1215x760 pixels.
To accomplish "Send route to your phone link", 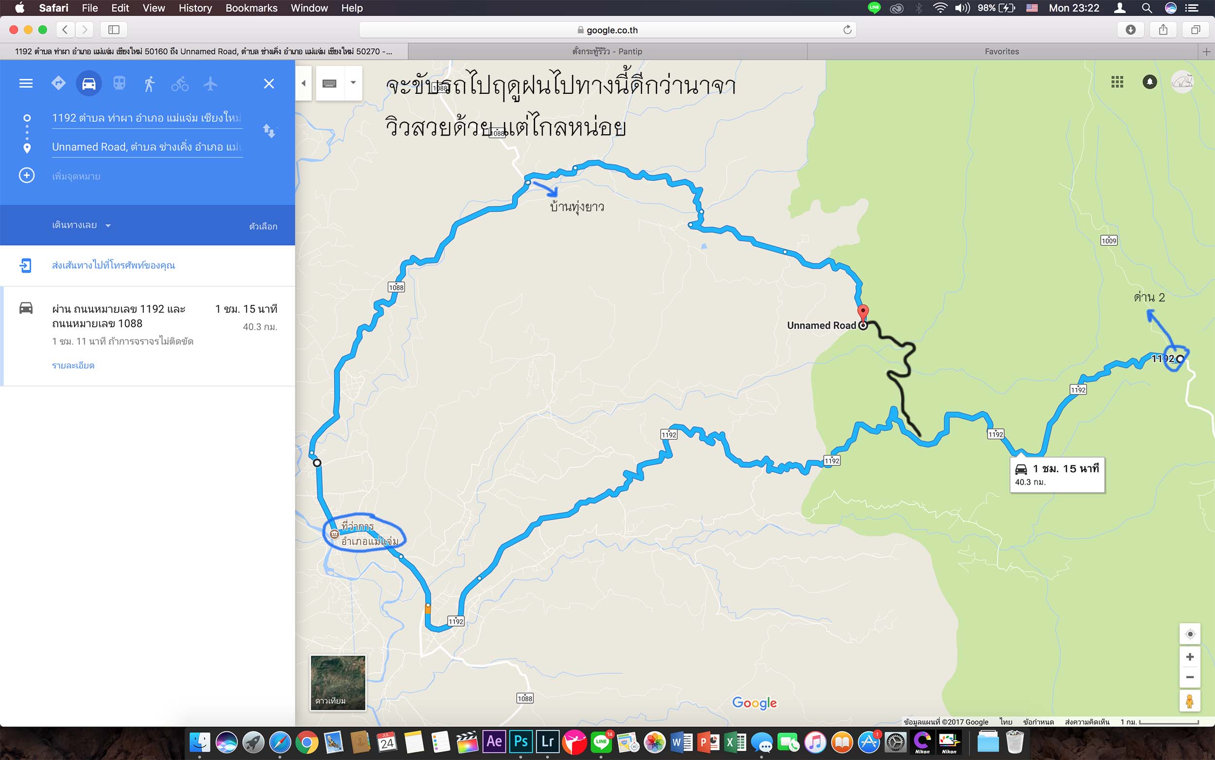I will tap(114, 265).
